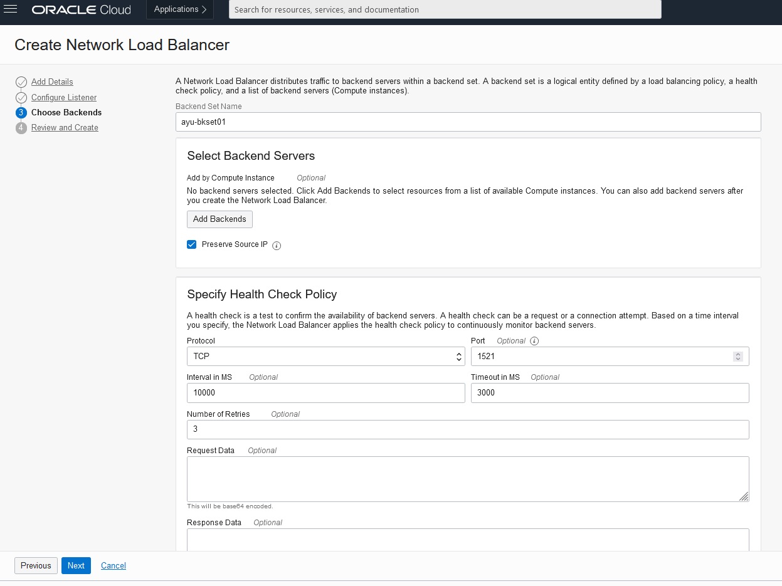
Task: Open the hamburger navigation menu
Action: pyautogui.click(x=10, y=9)
